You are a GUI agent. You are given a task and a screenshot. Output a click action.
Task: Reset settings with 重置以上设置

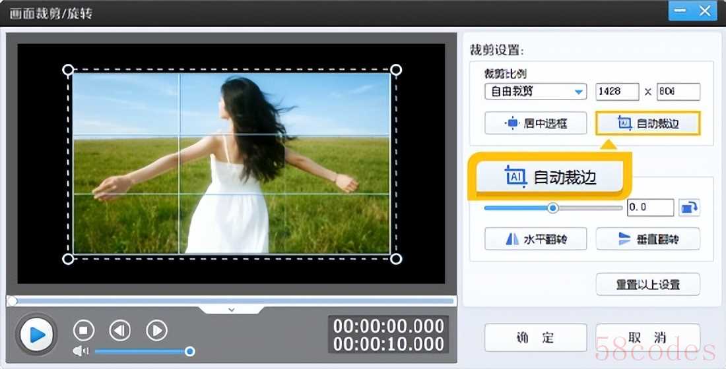(x=647, y=285)
